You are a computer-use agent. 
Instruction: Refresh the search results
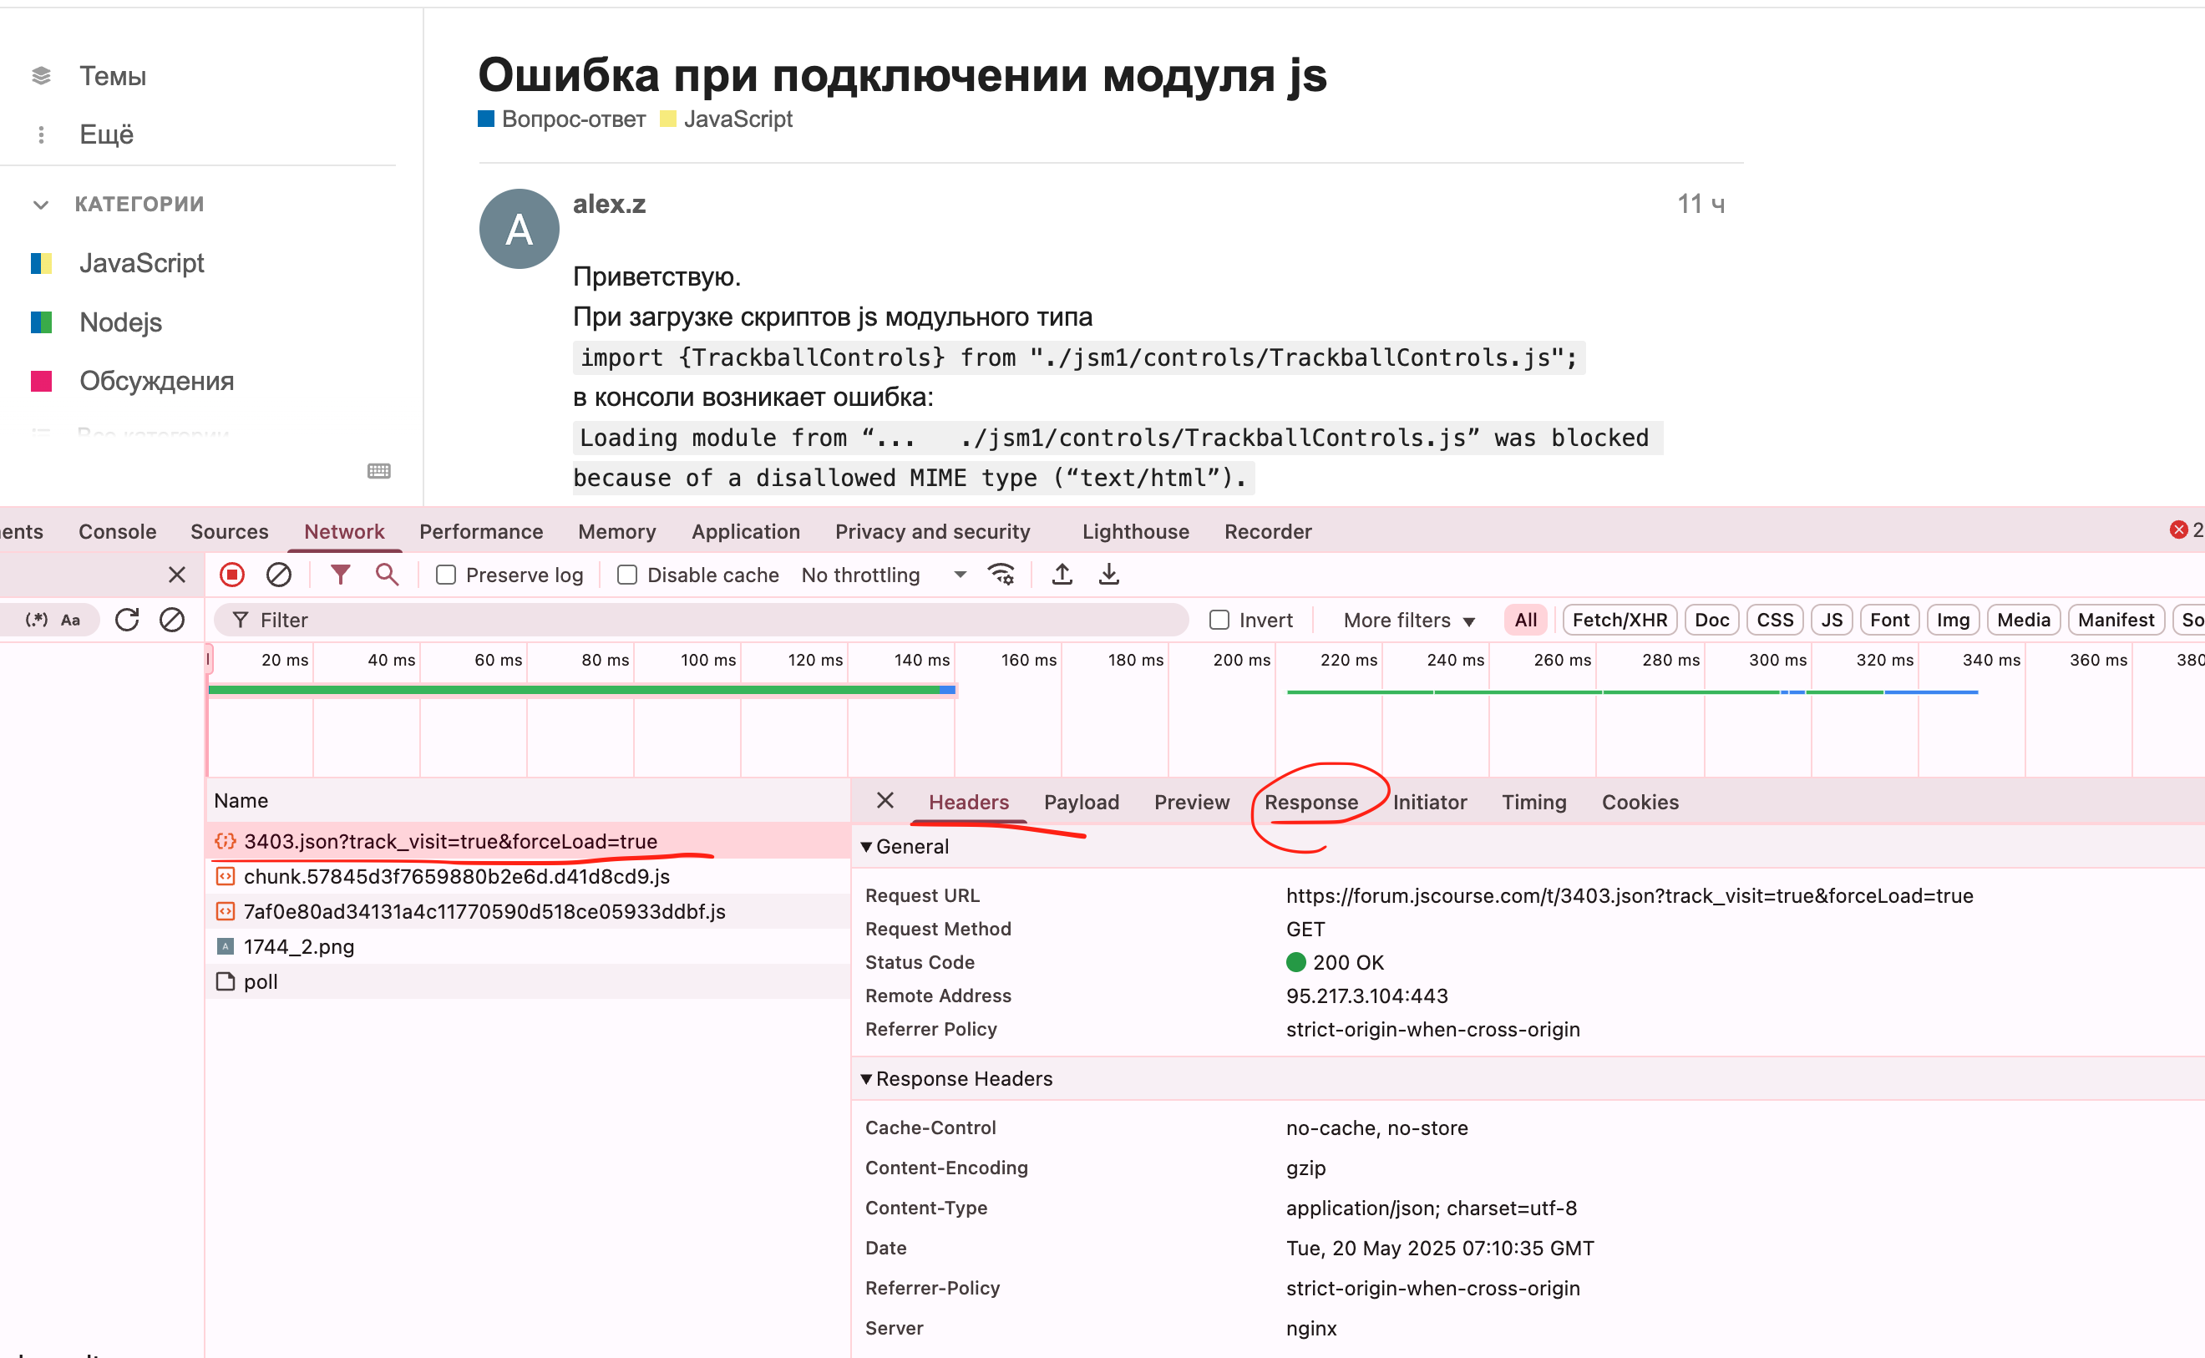tap(127, 620)
